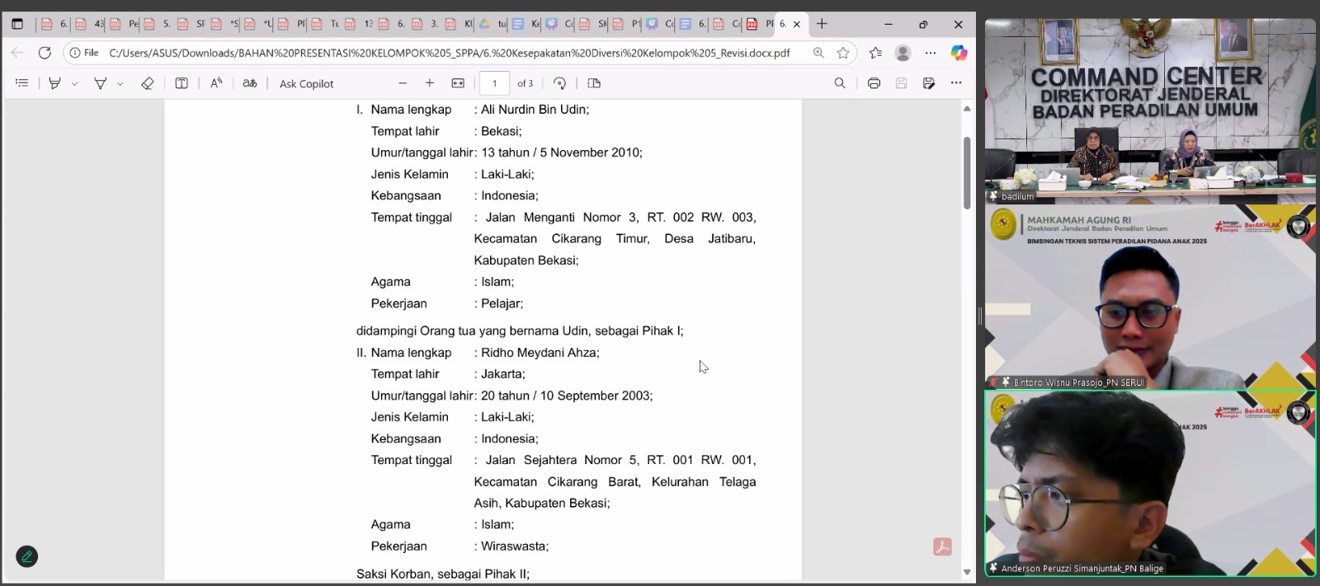Add this page to favorites
Image resolution: width=1320 pixels, height=586 pixels.
[x=843, y=53]
